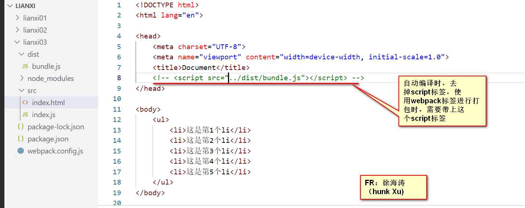Viewport: 525px width, 208px height.
Task: Click the 这是第2个li list item line
Action: pos(210,140)
